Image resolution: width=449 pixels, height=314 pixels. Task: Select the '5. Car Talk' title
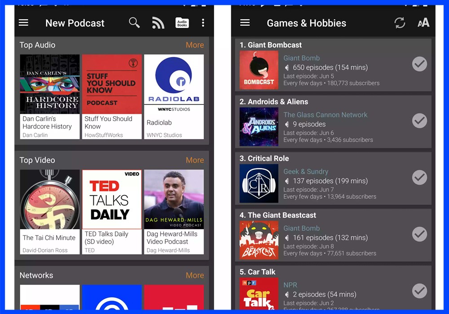[x=257, y=272]
